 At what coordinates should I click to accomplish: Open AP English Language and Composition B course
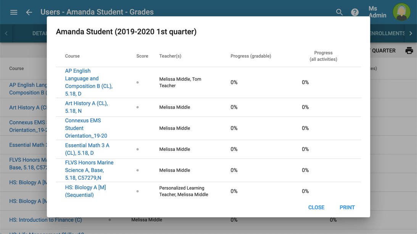89,82
